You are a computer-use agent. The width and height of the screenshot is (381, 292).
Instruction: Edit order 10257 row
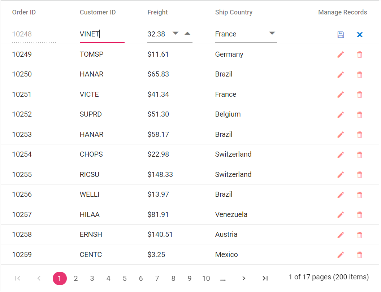[x=341, y=215]
